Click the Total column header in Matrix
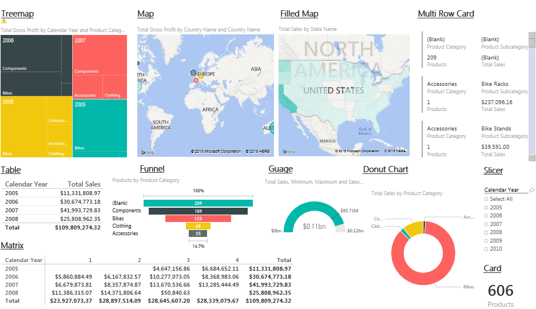 click(284, 260)
